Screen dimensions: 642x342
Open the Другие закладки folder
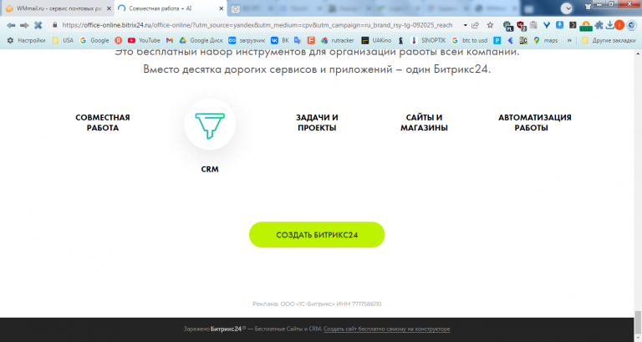(x=609, y=40)
